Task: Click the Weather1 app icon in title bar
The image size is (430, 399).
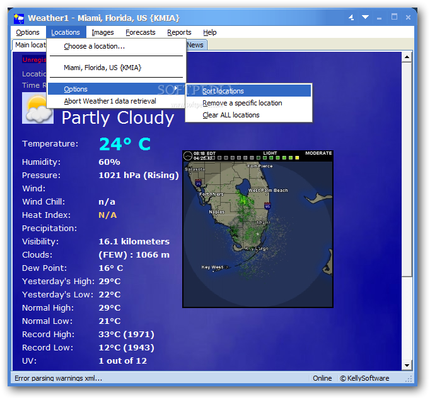Action: click(19, 18)
